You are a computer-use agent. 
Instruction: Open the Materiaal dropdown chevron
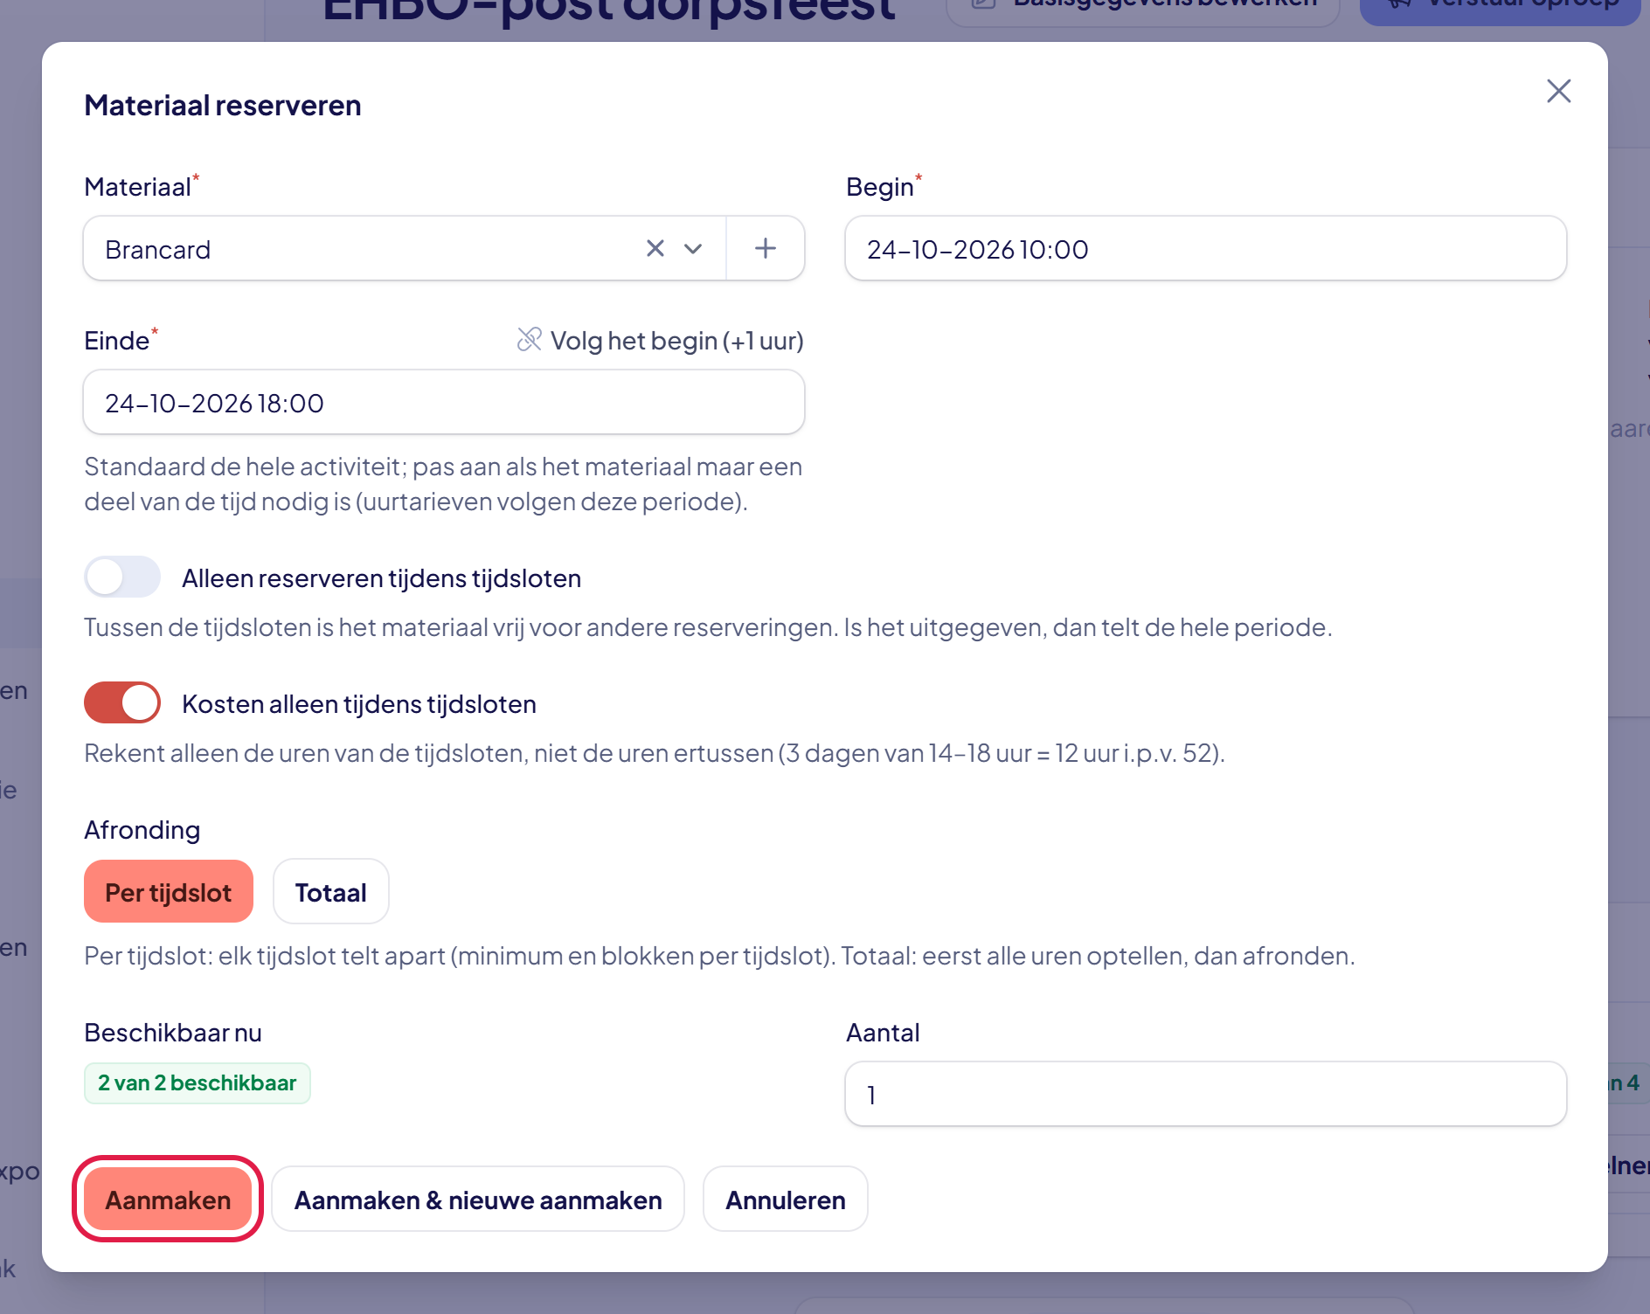693,249
